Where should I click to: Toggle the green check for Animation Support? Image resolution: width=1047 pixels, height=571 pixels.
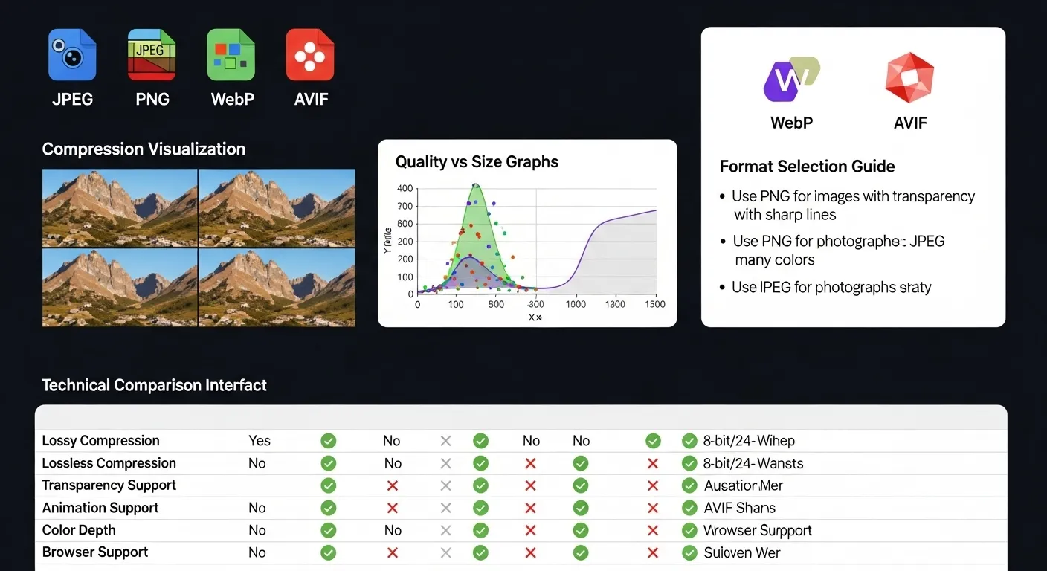[x=328, y=507]
